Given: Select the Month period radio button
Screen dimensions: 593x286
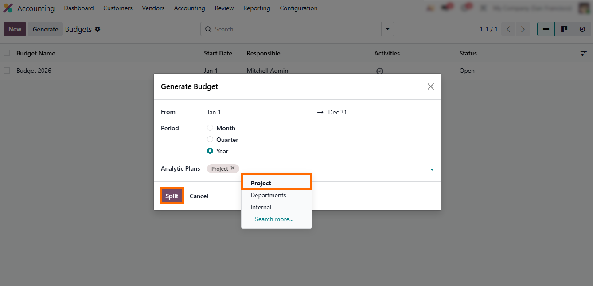Looking at the screenshot, I should point(210,128).
